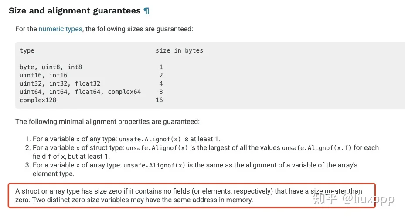Click the 'size in bytes' column header
Image resolution: width=405 pixels, height=217 pixels.
tap(179, 50)
